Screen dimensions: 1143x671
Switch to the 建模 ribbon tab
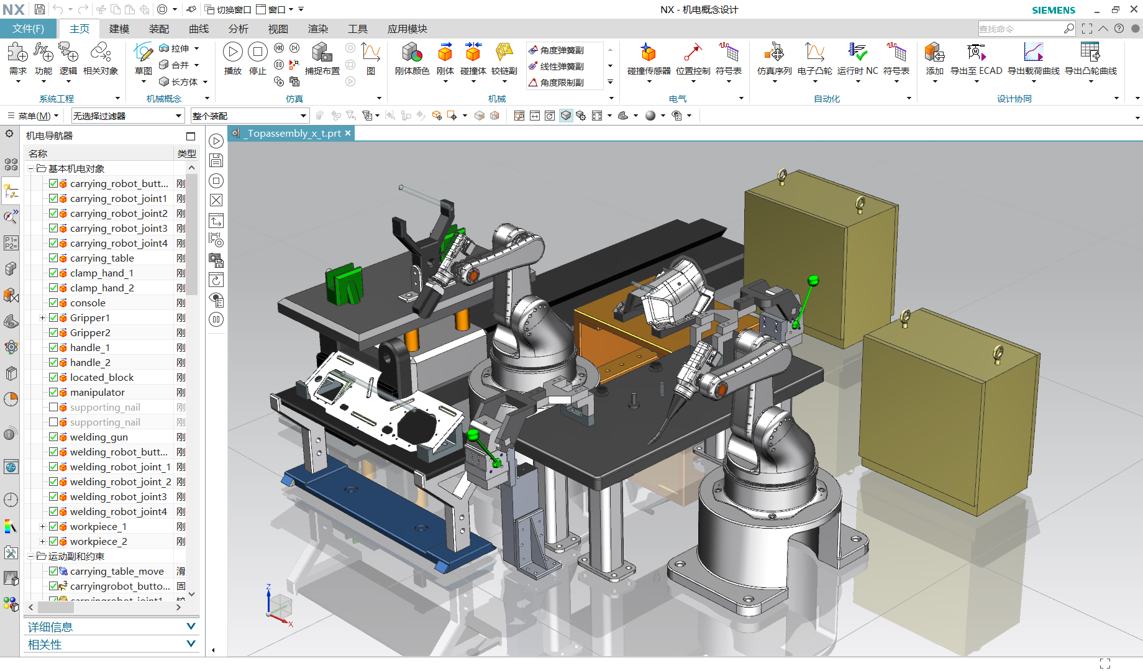(119, 29)
